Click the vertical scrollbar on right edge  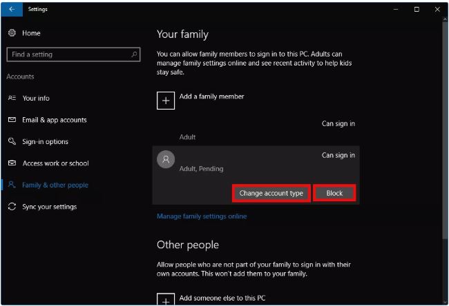445,138
